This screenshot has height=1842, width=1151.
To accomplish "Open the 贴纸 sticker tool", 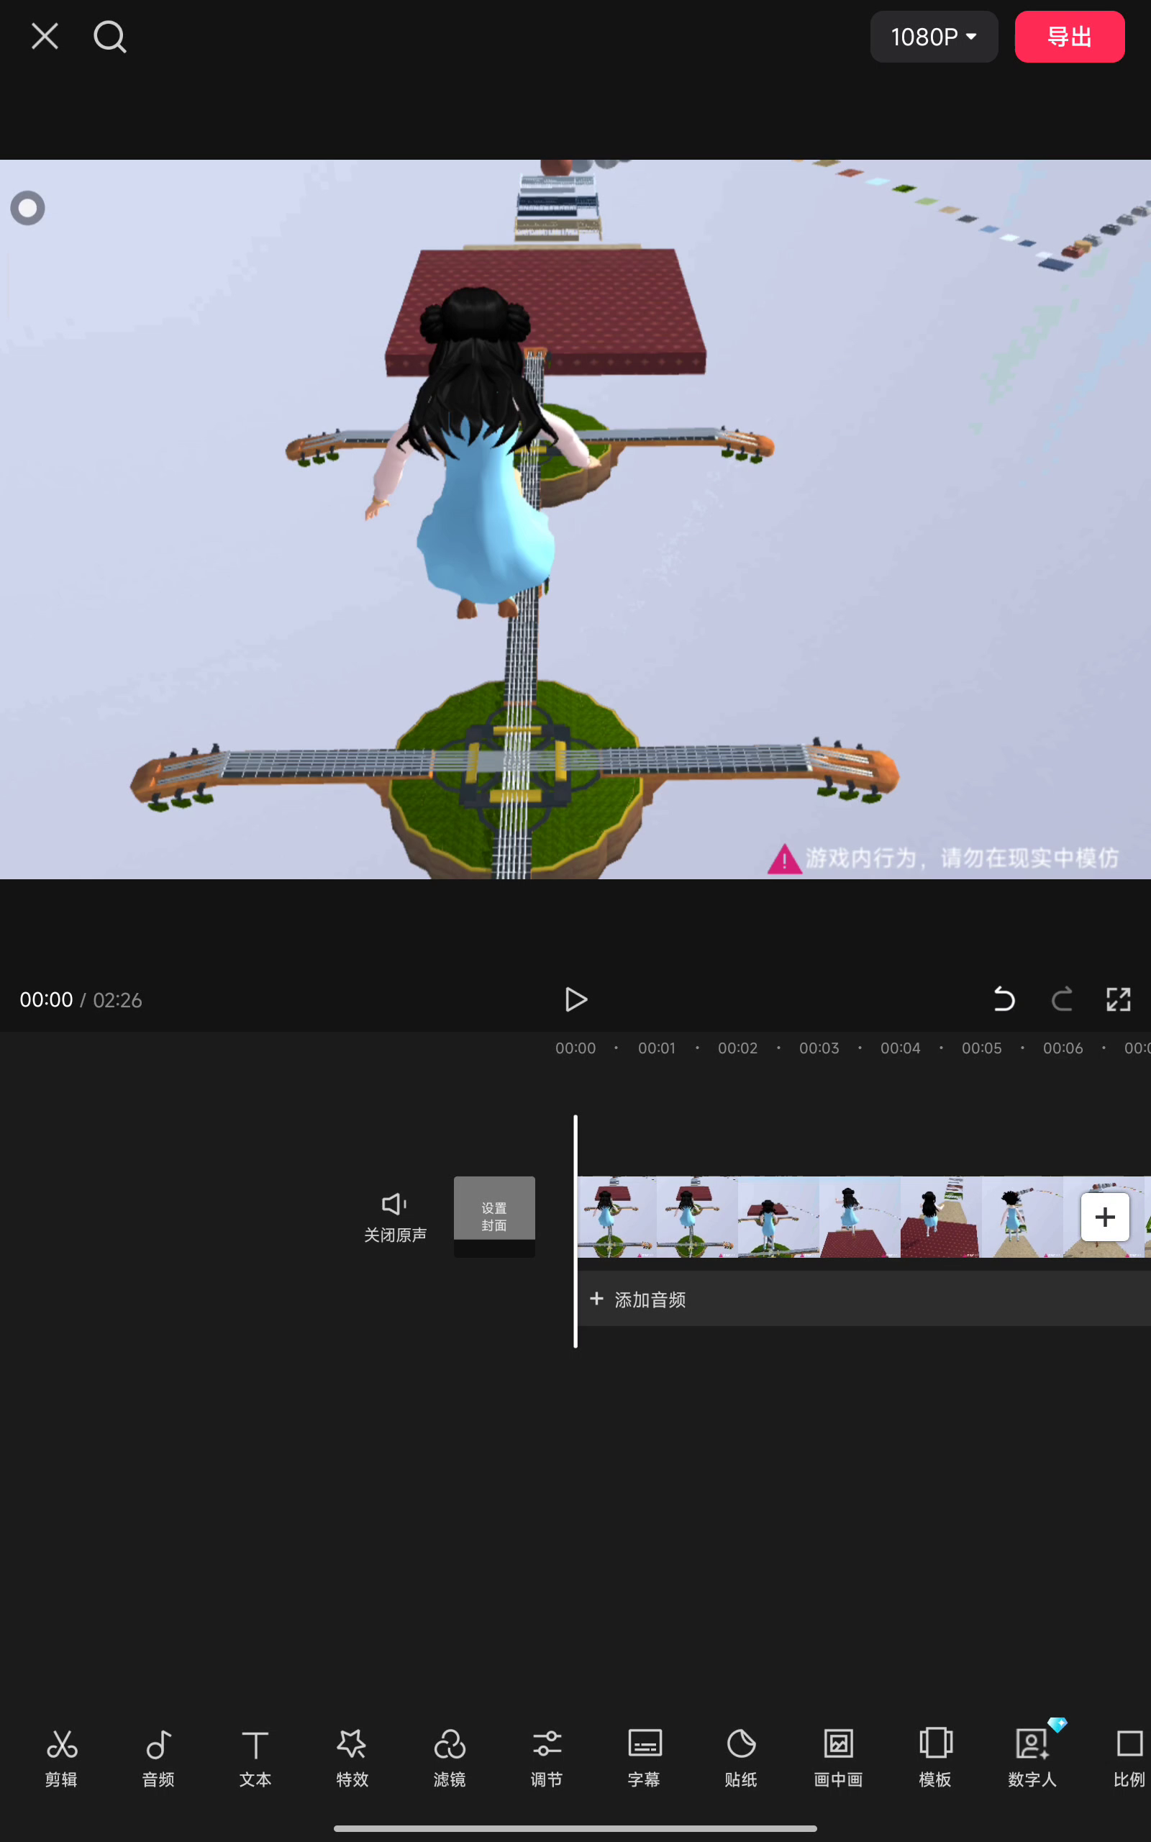I will pyautogui.click(x=741, y=1757).
